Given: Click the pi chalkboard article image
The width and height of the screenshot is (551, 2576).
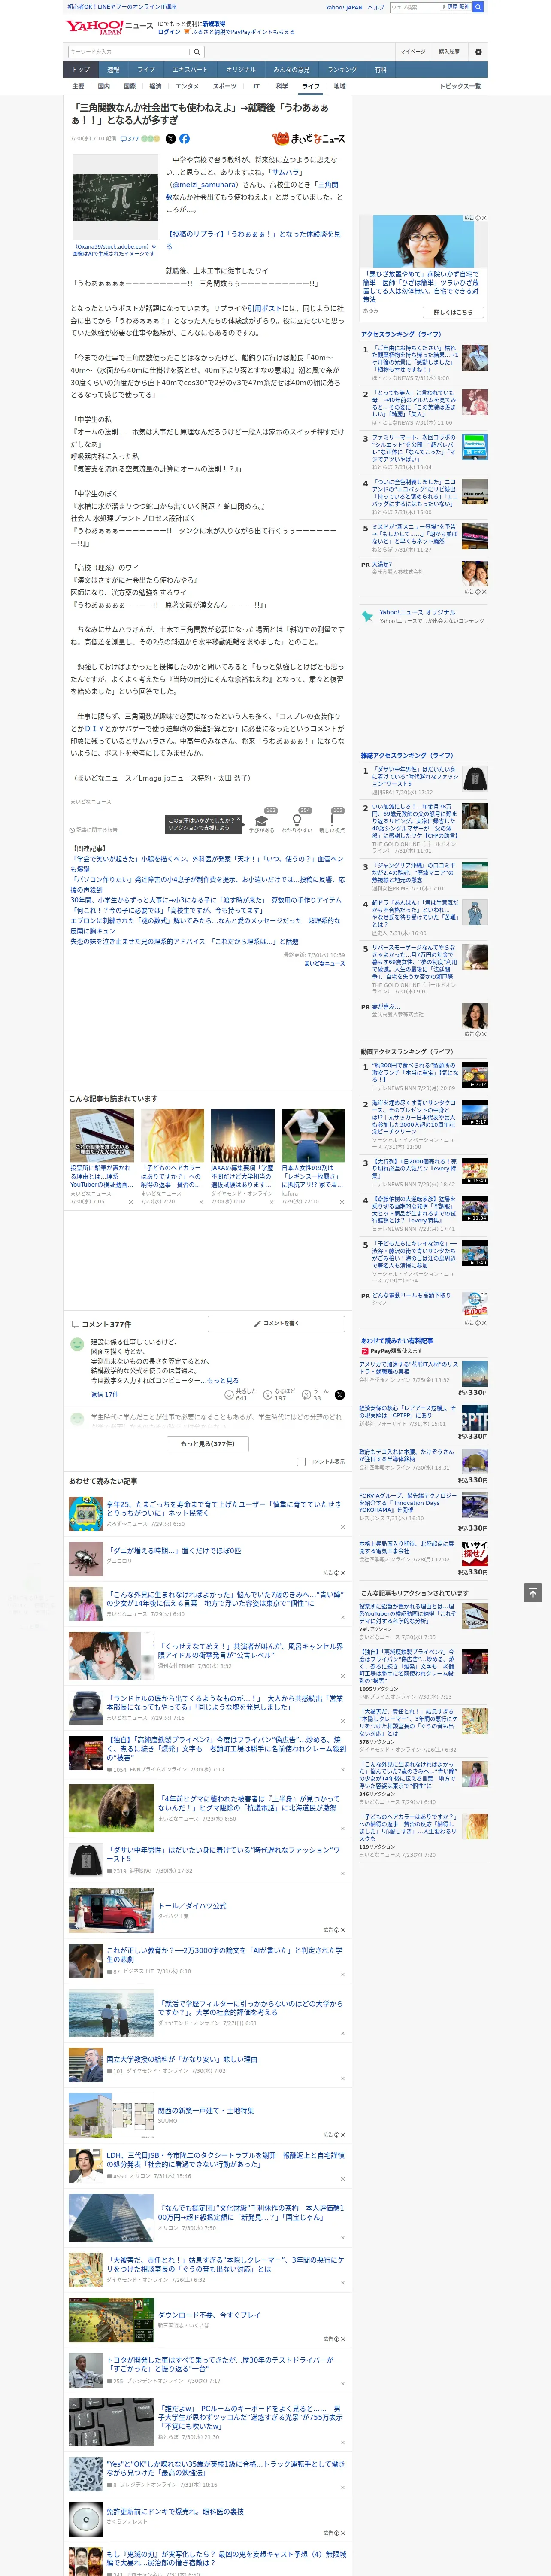Looking at the screenshot, I should [x=115, y=197].
